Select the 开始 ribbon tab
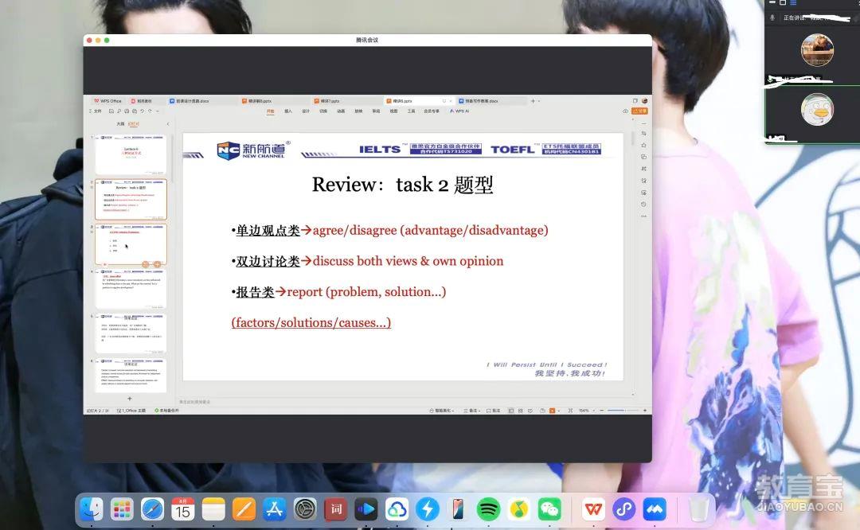The height and width of the screenshot is (530, 860). tap(271, 111)
